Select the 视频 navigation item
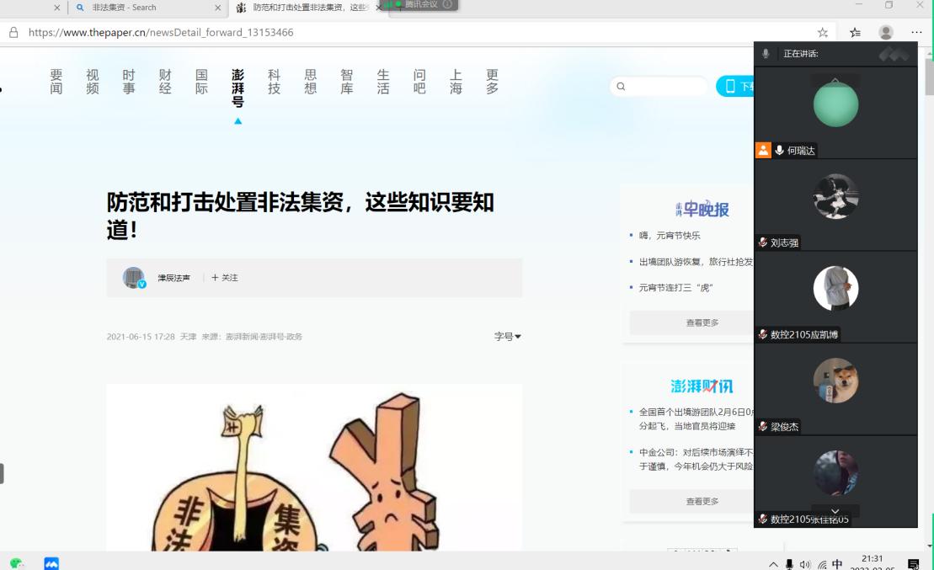934x570 pixels. [x=93, y=82]
